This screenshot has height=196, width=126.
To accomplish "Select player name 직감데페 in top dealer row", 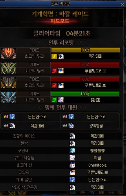I will coord(95,56).
